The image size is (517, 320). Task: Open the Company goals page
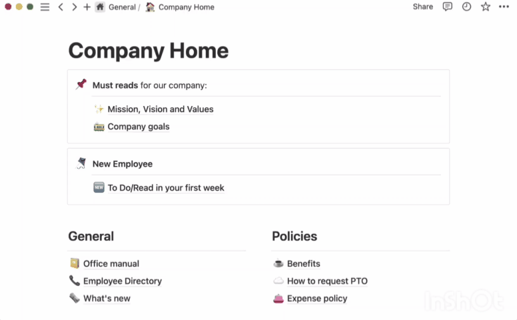click(x=138, y=127)
